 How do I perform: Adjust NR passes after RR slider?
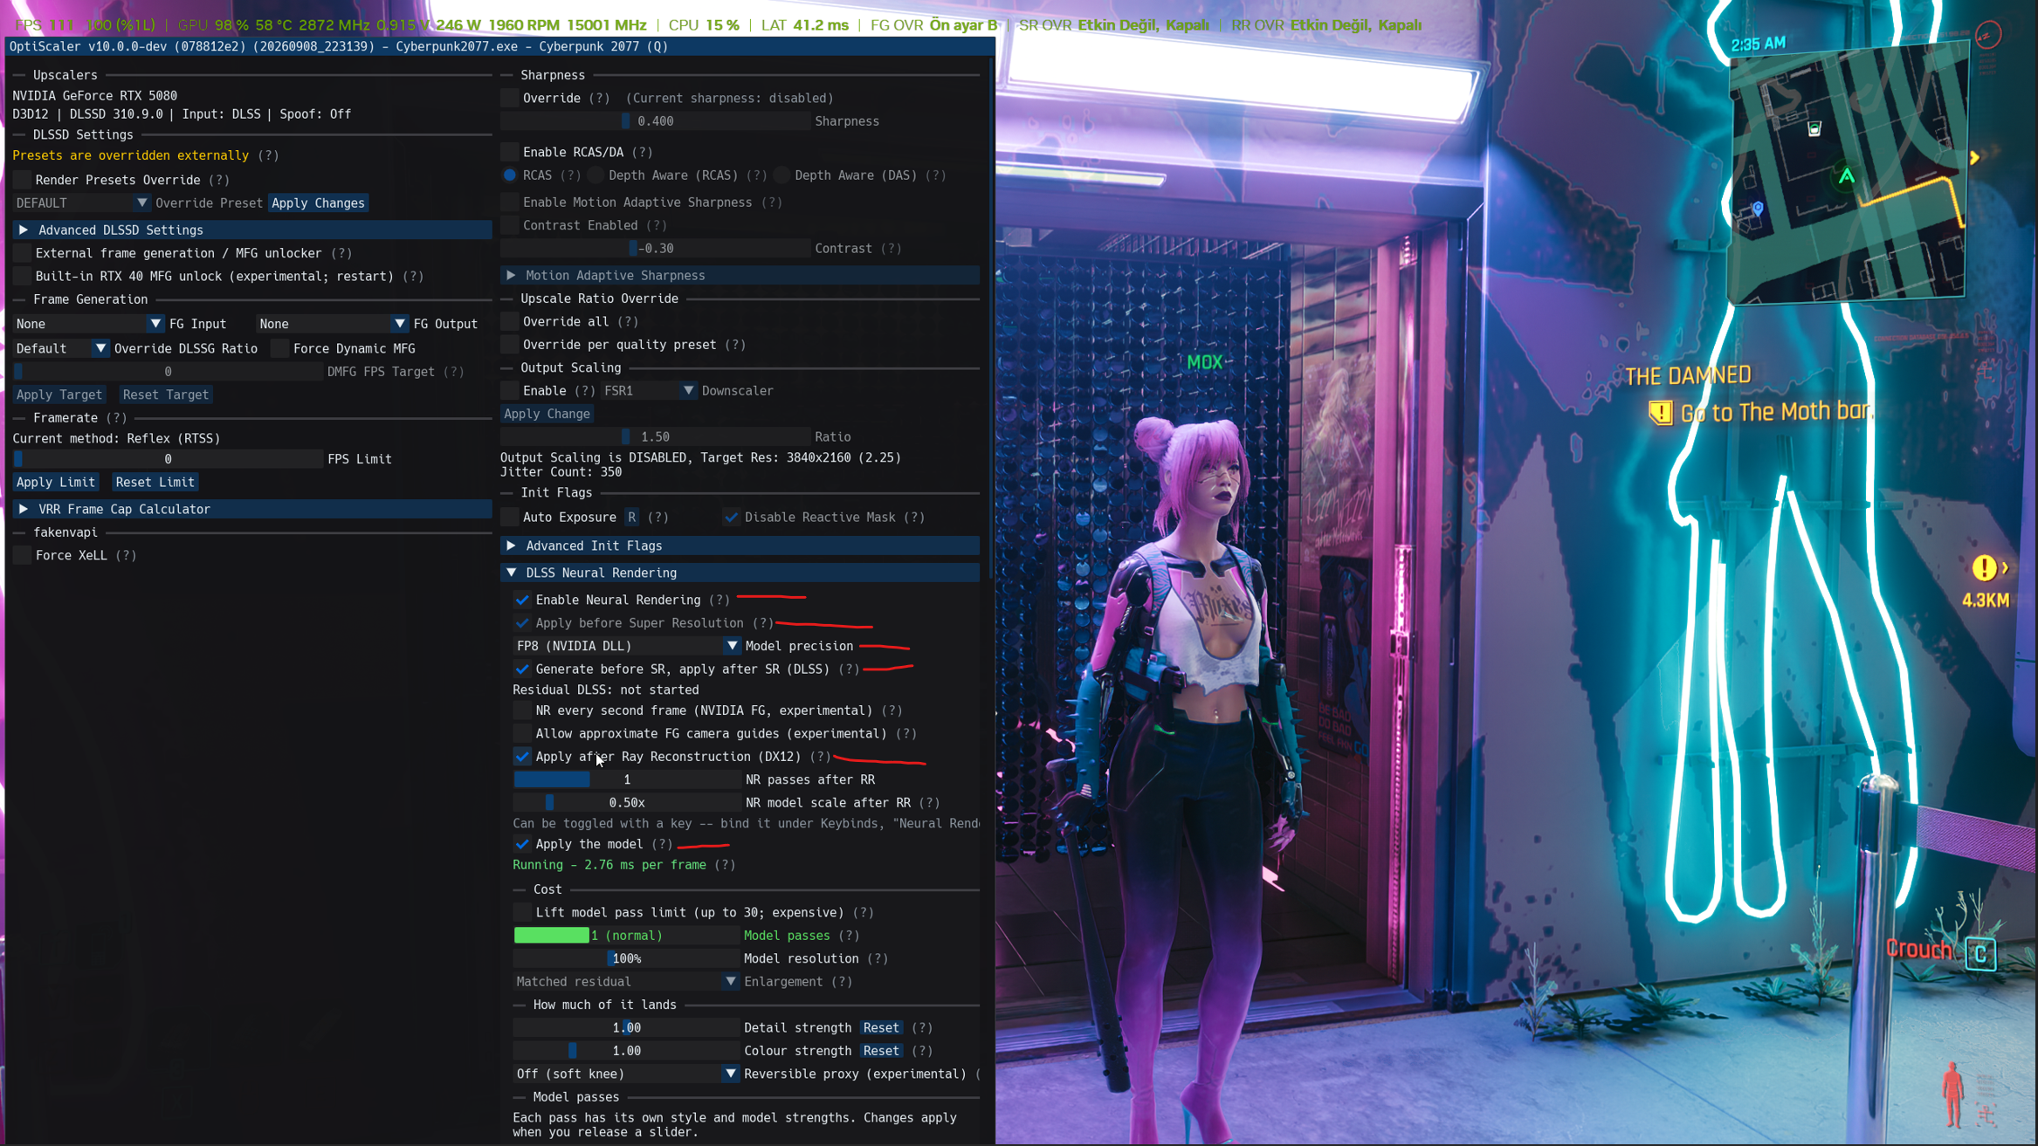tap(627, 779)
